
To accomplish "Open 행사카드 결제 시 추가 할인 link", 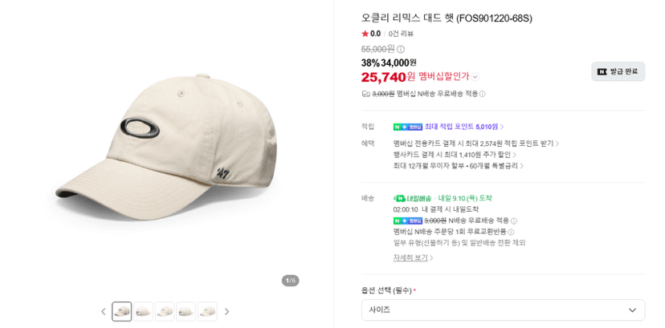I will click(x=455, y=155).
